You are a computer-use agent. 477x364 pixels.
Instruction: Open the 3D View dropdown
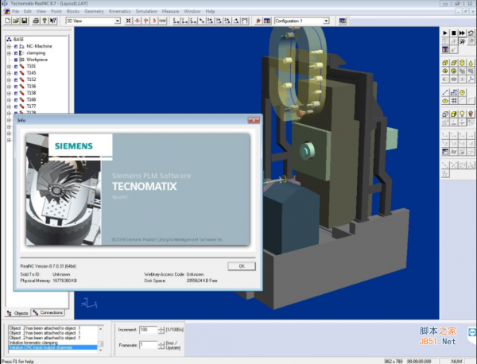point(117,21)
